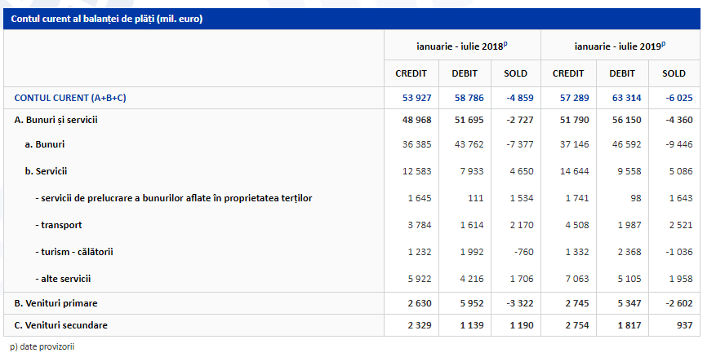Select the total credit value 53 927

[416, 98]
